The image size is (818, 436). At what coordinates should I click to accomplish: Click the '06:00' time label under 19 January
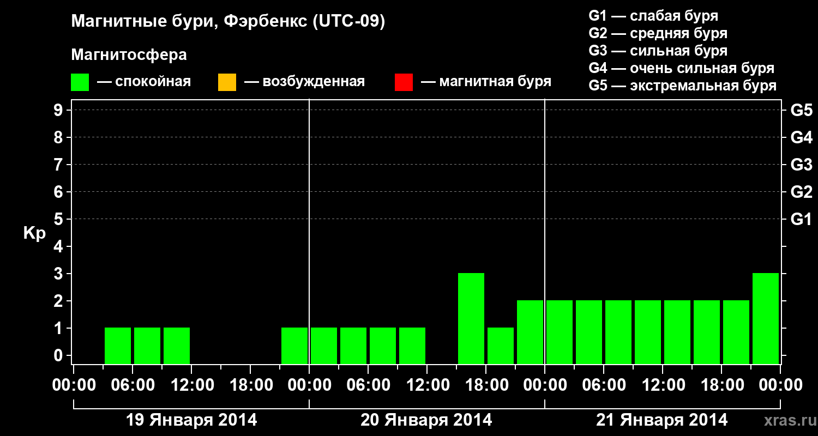[x=133, y=385]
